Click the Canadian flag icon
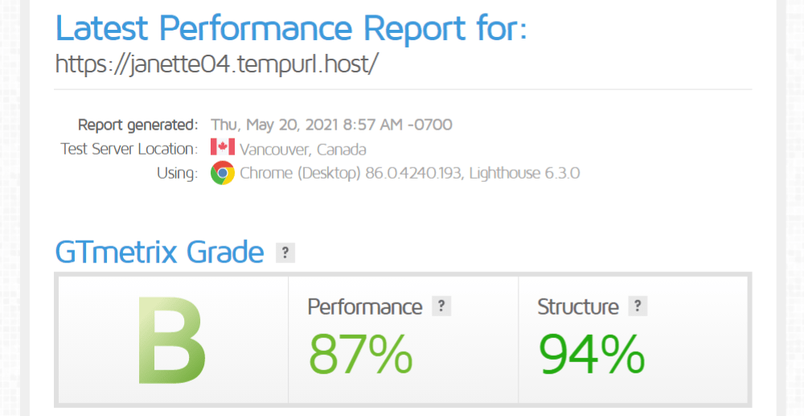This screenshot has height=416, width=804. 222,148
